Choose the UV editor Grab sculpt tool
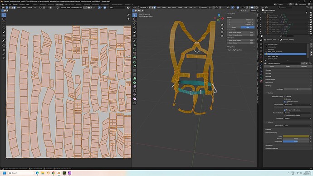 (x=4, y=50)
